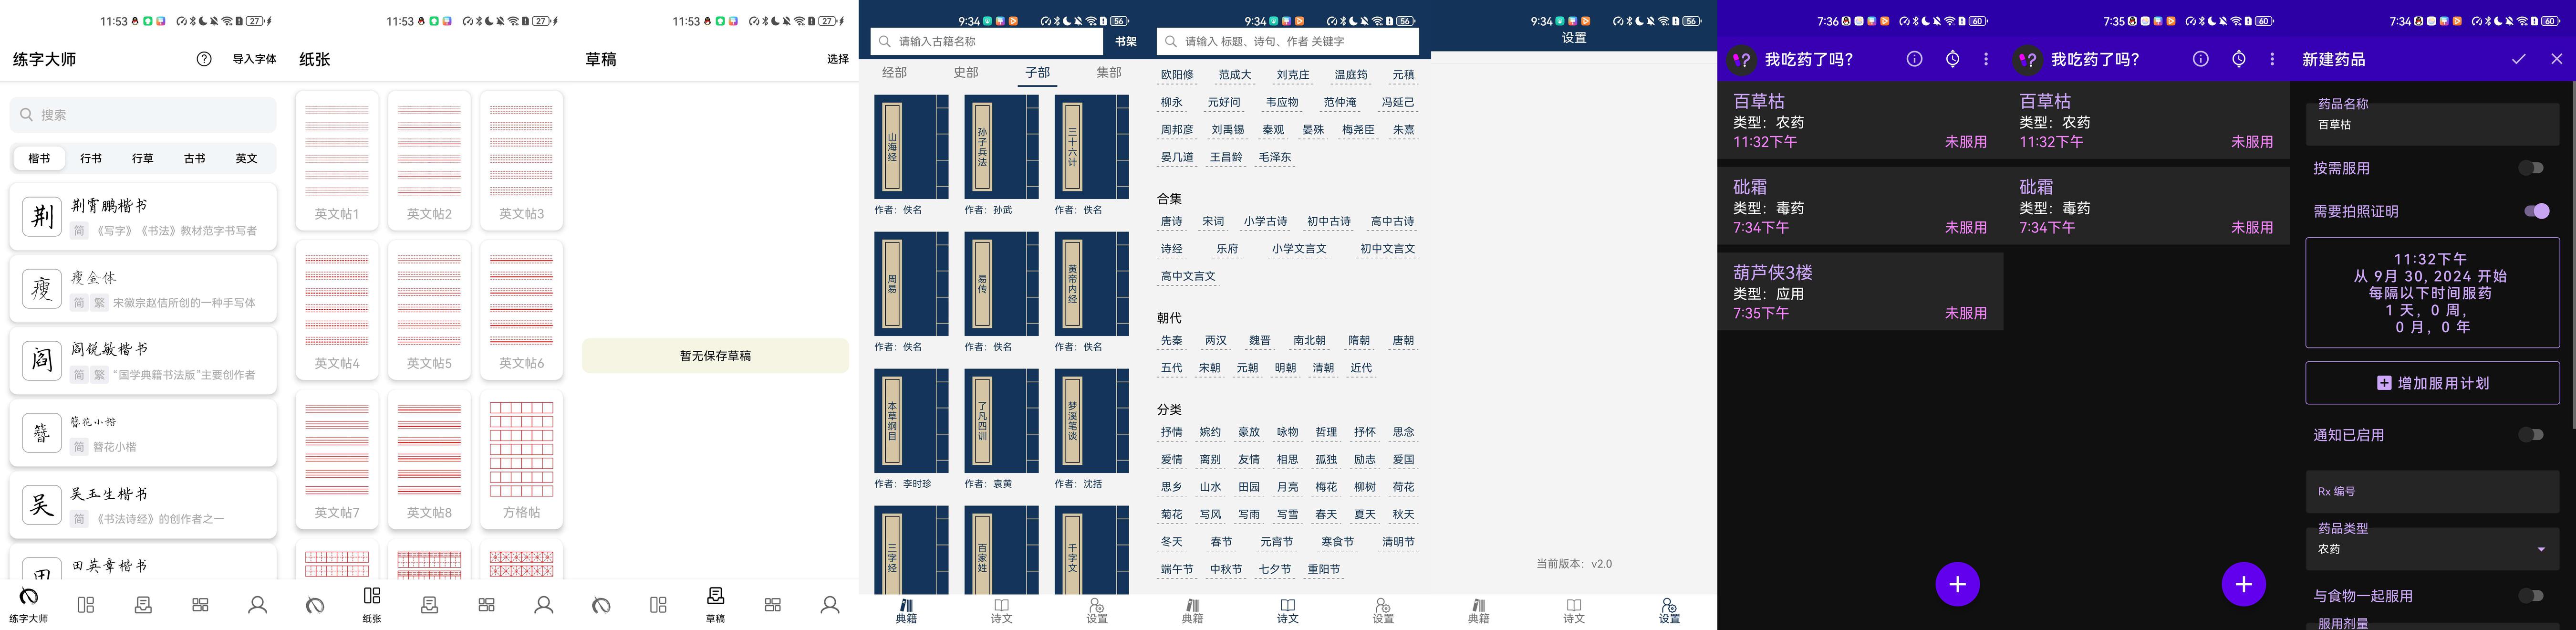Screen dimensions: 2576x630
Task: Switch to the 英文 font tab
Action: click(x=247, y=158)
